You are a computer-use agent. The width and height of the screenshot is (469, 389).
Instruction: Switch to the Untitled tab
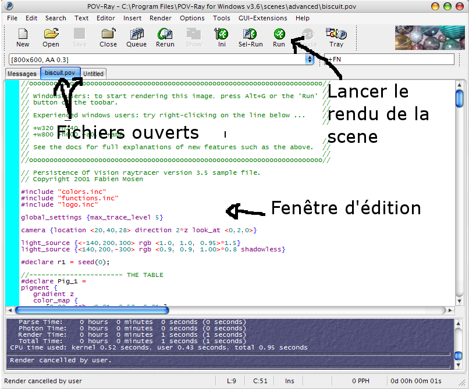coord(93,74)
